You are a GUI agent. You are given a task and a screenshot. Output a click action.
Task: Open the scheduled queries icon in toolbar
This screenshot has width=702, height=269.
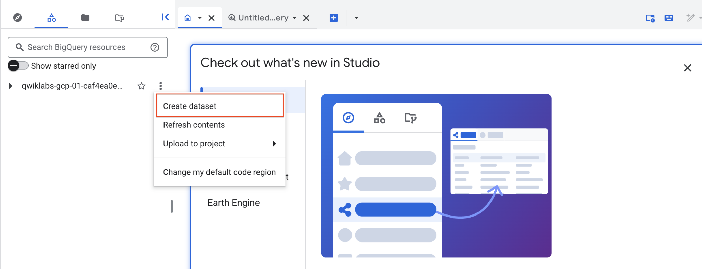(x=650, y=18)
